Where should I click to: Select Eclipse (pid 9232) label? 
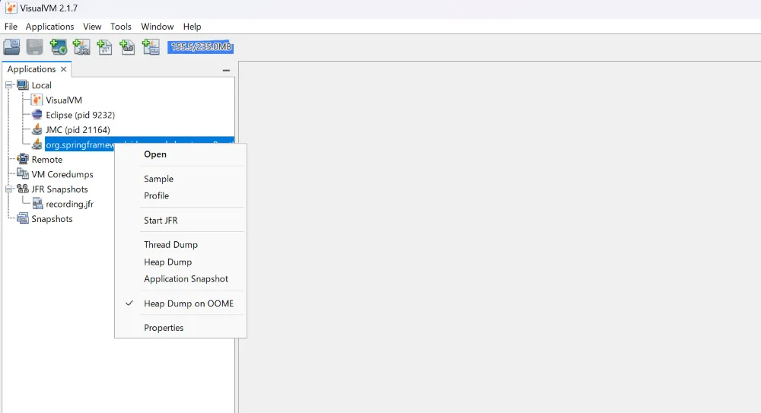80,115
